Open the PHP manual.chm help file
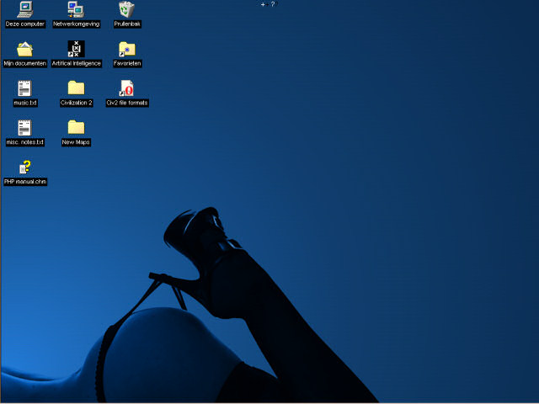539x404 pixels. pyautogui.click(x=24, y=167)
